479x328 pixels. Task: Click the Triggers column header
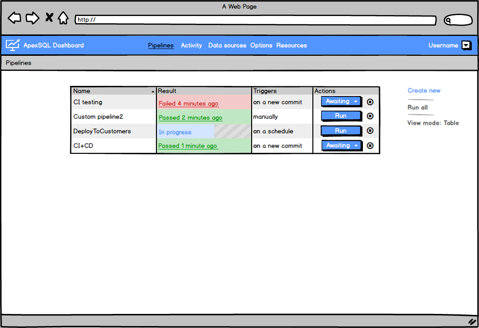tap(282, 91)
